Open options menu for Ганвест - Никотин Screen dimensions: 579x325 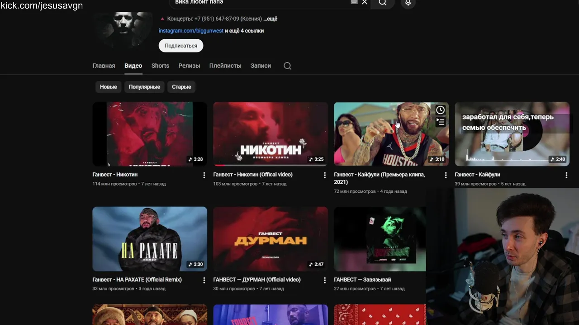pos(204,175)
